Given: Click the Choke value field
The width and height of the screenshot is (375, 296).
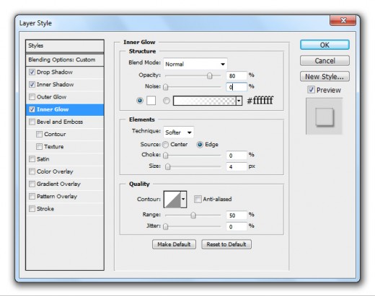Looking at the screenshot, I should [237, 156].
